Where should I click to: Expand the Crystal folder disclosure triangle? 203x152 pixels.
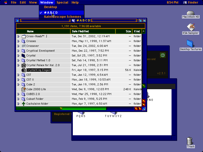[x=19, y=55]
